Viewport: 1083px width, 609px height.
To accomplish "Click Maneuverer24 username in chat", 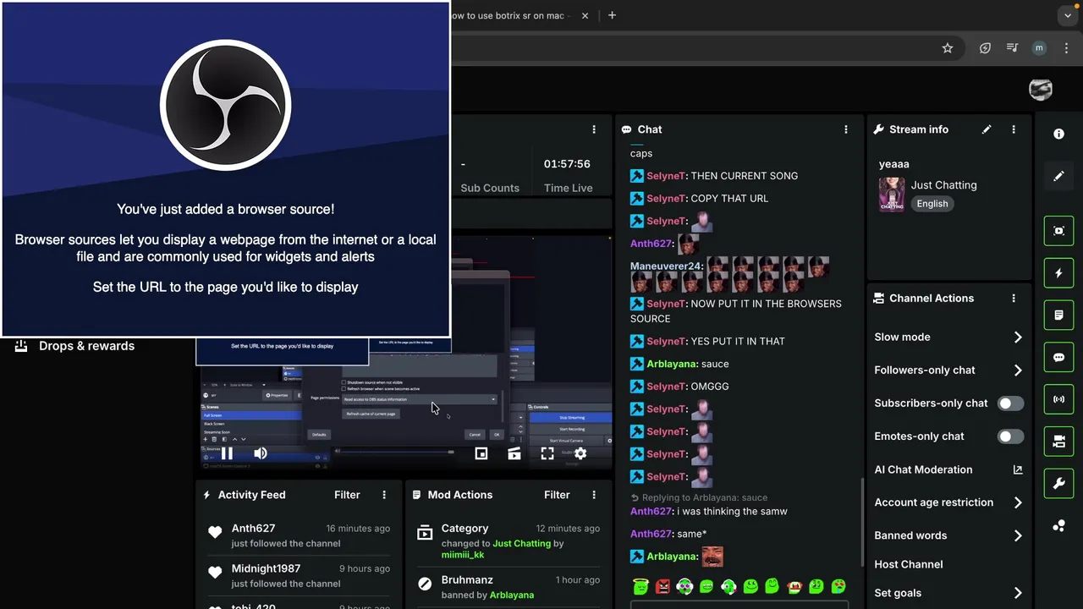I will 667,266.
